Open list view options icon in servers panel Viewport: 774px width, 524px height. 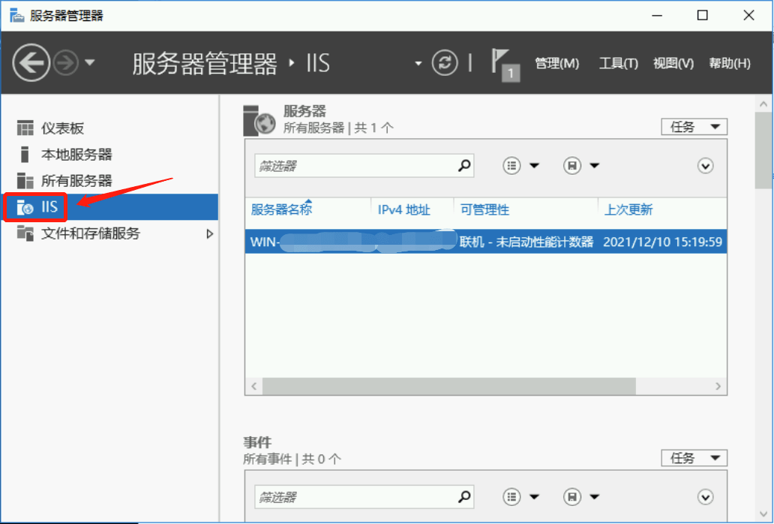click(513, 166)
